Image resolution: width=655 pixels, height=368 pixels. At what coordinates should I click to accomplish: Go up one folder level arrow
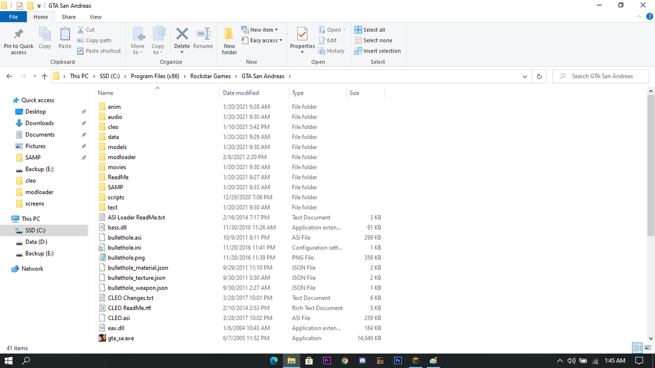point(45,76)
